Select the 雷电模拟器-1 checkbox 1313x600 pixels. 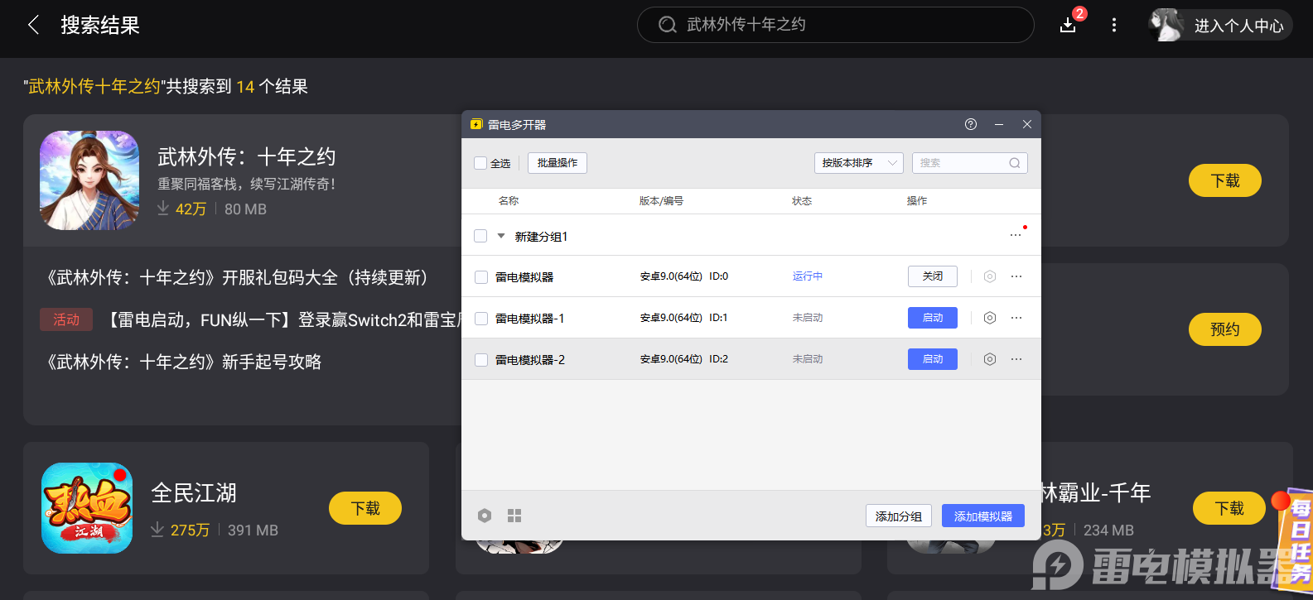(481, 319)
